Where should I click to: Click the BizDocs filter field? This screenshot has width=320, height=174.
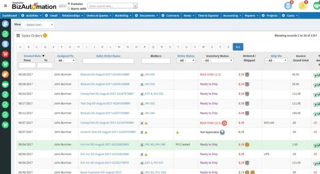coord(156,61)
